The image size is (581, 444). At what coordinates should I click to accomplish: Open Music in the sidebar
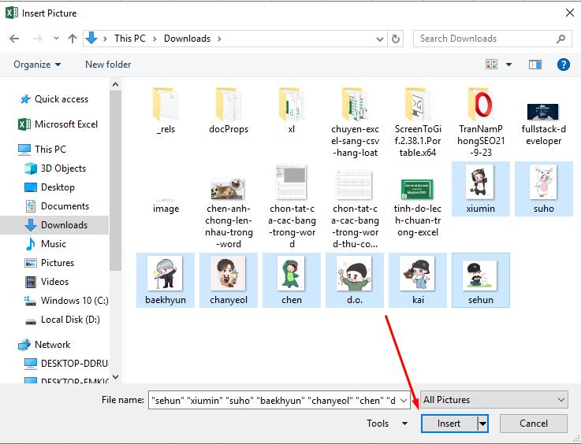click(x=46, y=244)
